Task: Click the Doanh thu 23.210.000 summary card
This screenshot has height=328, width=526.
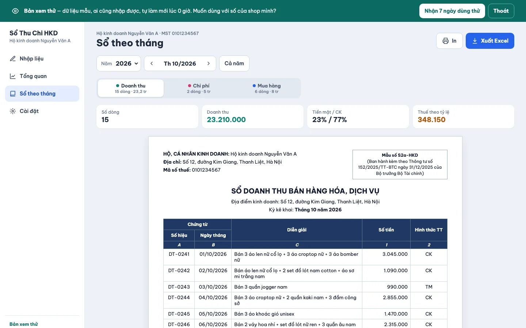Action: (x=253, y=117)
